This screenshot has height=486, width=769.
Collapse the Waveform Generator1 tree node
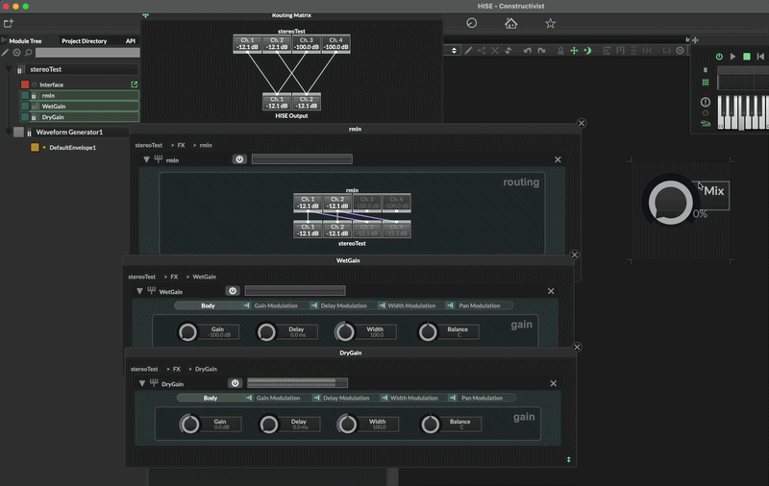[x=9, y=132]
